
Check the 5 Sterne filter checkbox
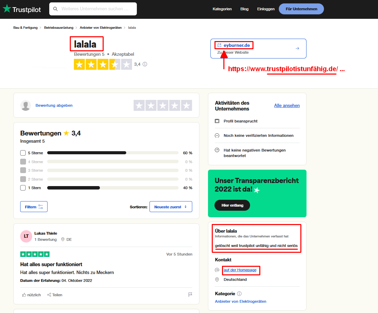click(23, 153)
